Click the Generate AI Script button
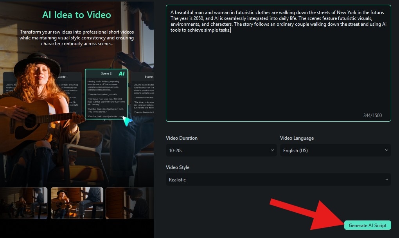Image resolution: width=399 pixels, height=238 pixels. (x=367, y=225)
